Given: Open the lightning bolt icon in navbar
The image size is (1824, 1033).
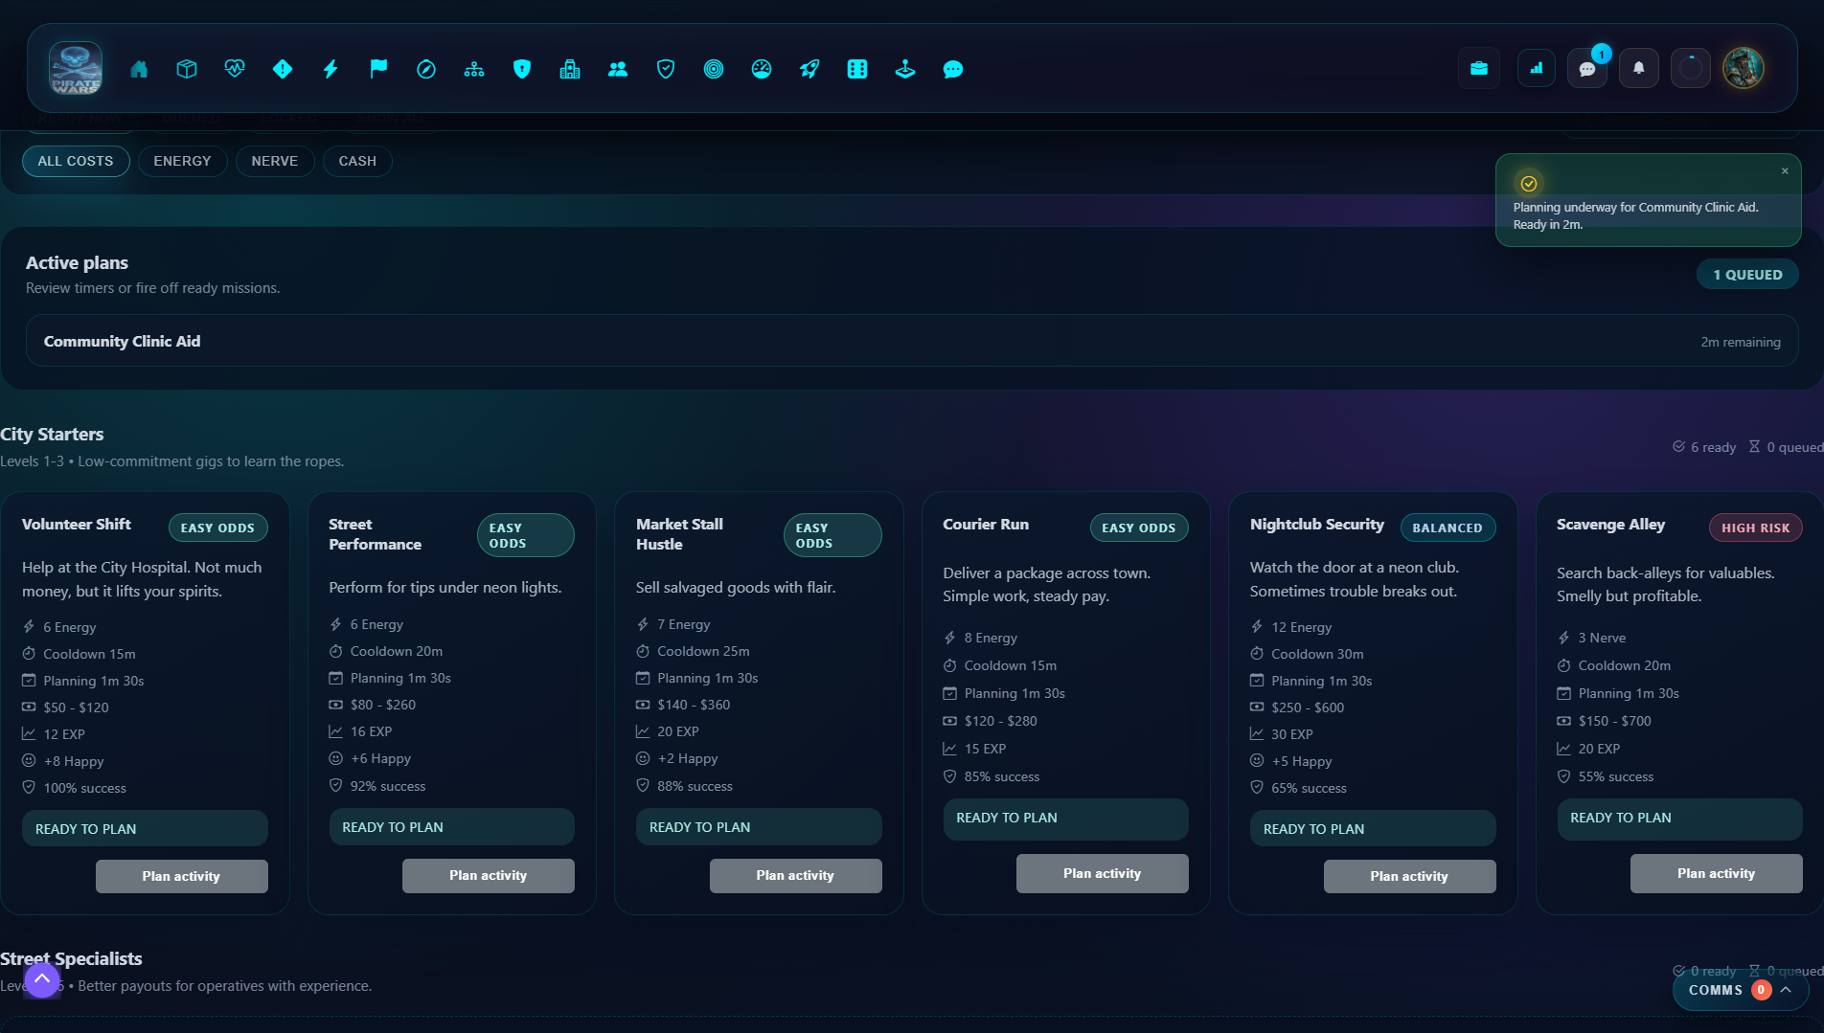Looking at the screenshot, I should [x=331, y=69].
